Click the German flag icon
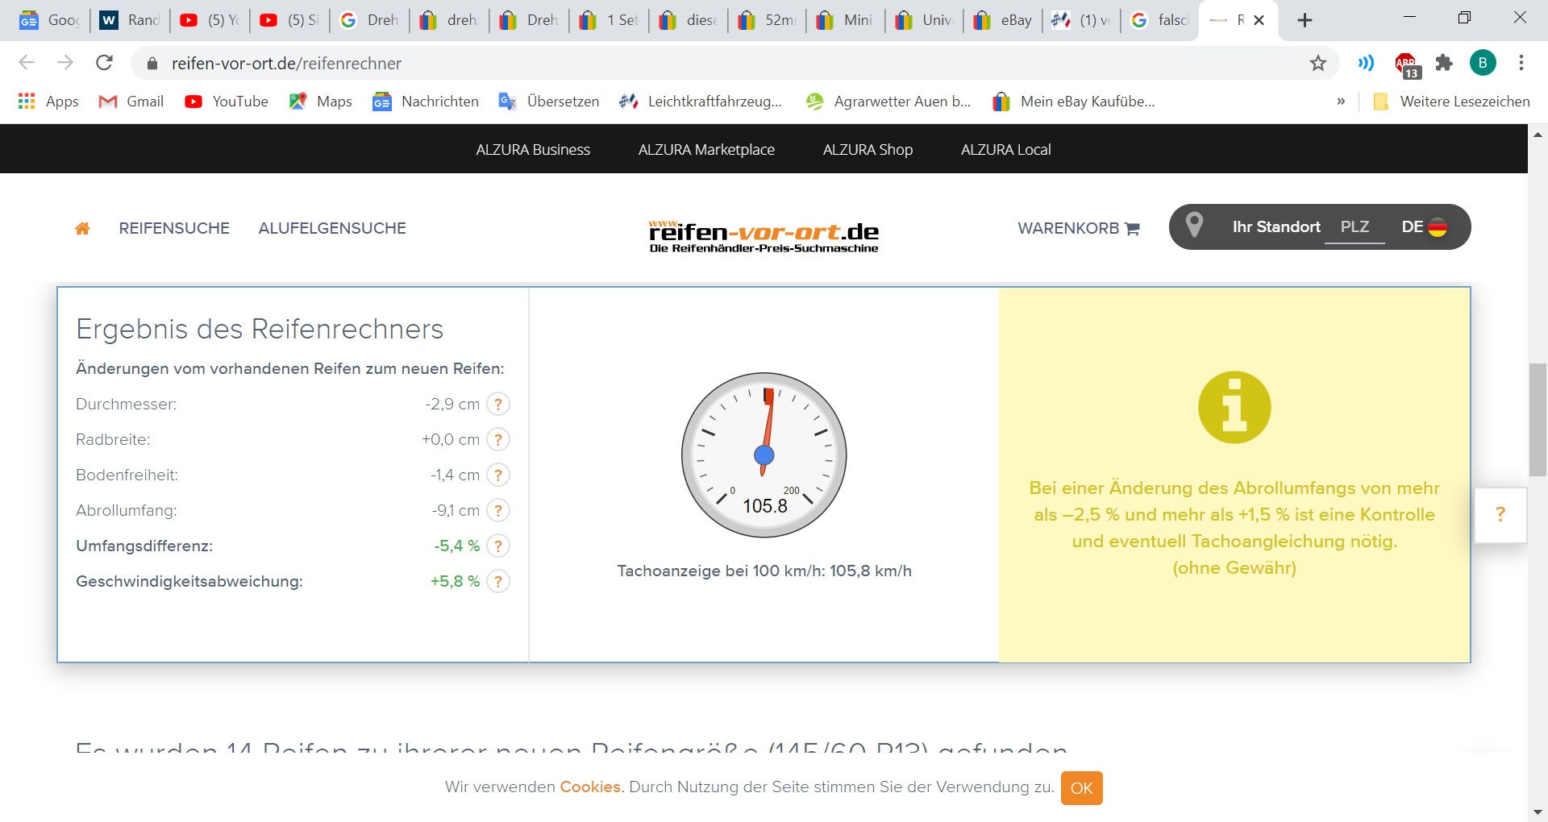Viewport: 1548px width, 822px height. coord(1438,228)
